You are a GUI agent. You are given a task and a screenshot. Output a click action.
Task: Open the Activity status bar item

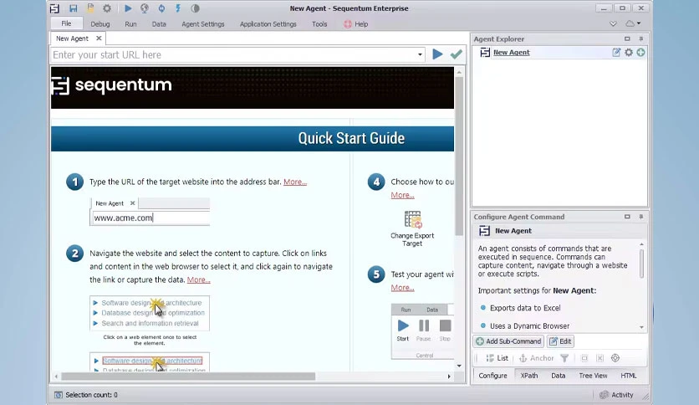[x=616, y=395]
